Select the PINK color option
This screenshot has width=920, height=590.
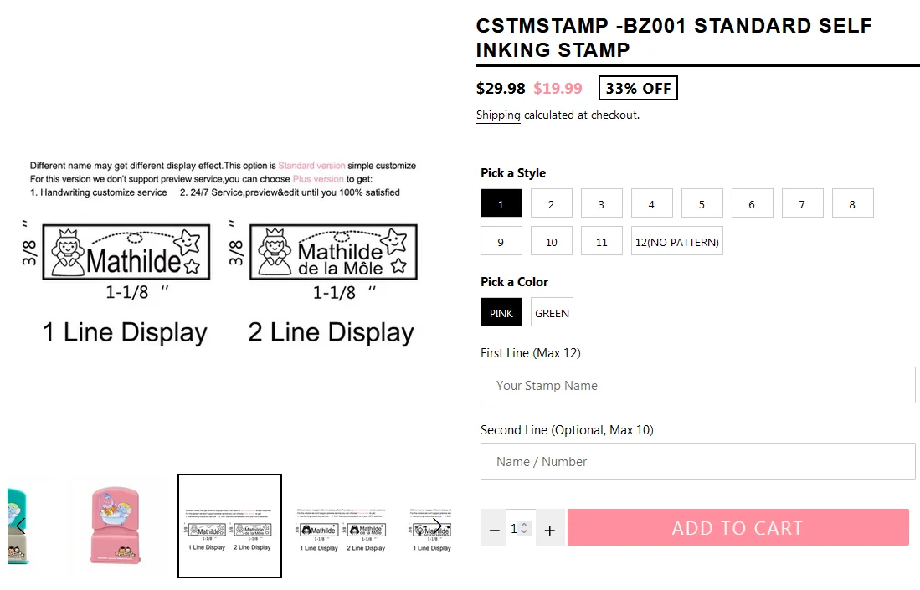(x=501, y=312)
